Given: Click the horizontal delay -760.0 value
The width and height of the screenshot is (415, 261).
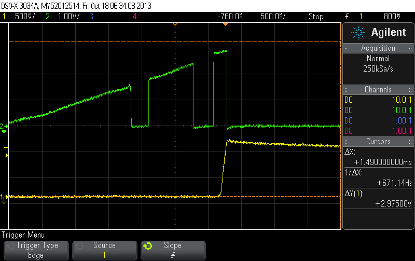Looking at the screenshot, I should (x=230, y=17).
